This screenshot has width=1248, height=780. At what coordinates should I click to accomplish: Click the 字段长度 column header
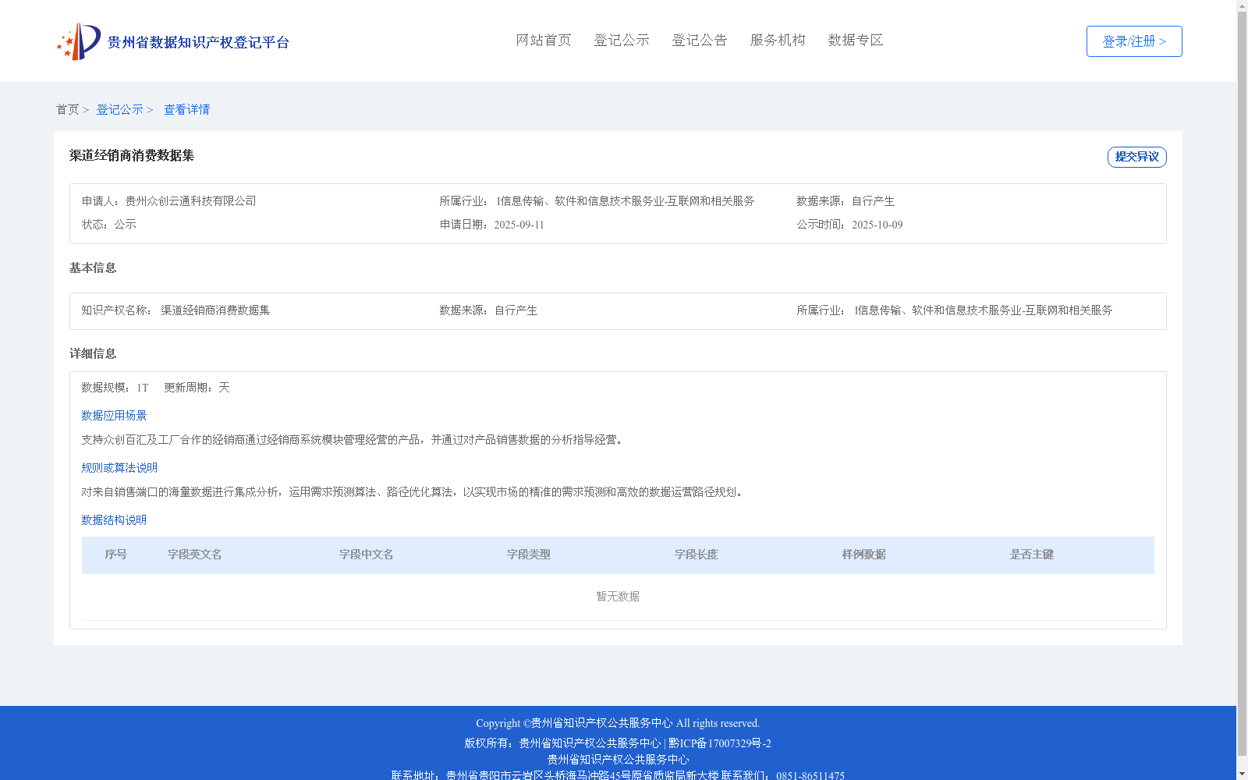pyautogui.click(x=697, y=555)
